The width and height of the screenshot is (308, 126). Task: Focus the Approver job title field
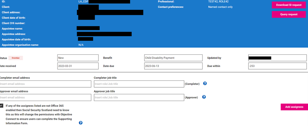(x=139, y=97)
